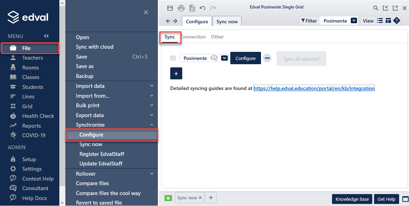This screenshot has width=409, height=206.
Task: Switch to the Other sub-tab
Action: pyautogui.click(x=217, y=37)
